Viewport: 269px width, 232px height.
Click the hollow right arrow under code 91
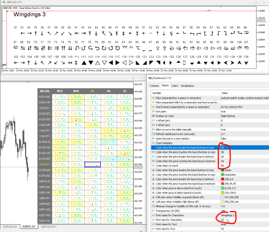179,48
